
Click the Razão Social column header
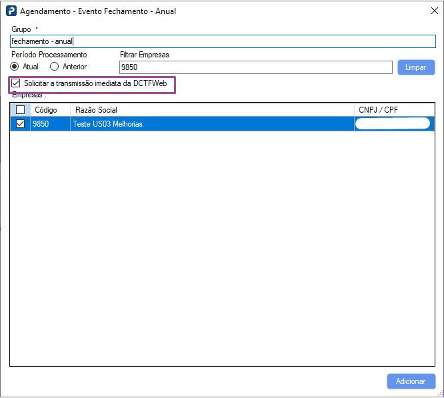pos(96,110)
